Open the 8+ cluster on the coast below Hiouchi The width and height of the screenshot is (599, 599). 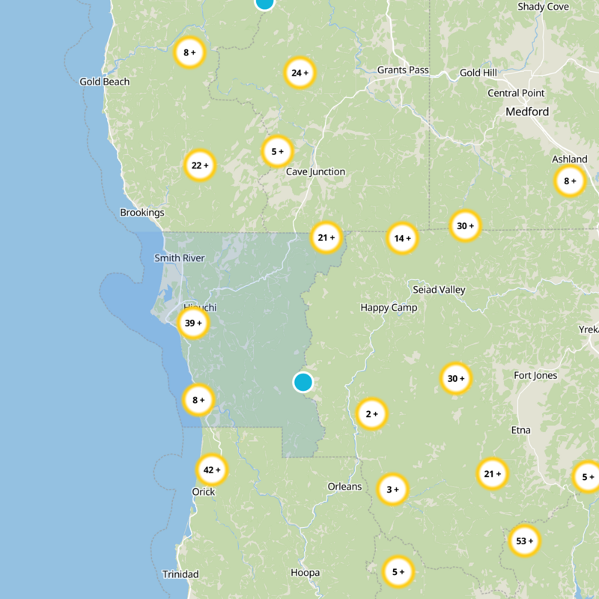point(198,400)
